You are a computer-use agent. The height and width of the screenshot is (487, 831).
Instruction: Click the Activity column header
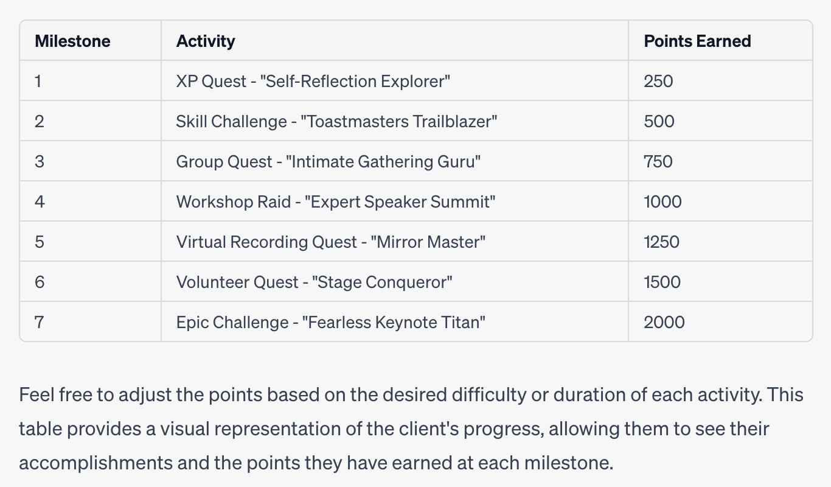[x=206, y=41]
